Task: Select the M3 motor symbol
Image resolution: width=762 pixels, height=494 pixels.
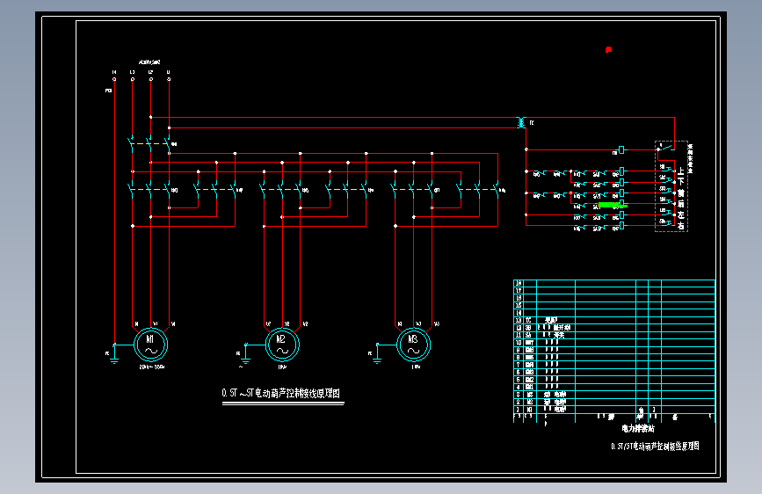Action: pyautogui.click(x=414, y=345)
